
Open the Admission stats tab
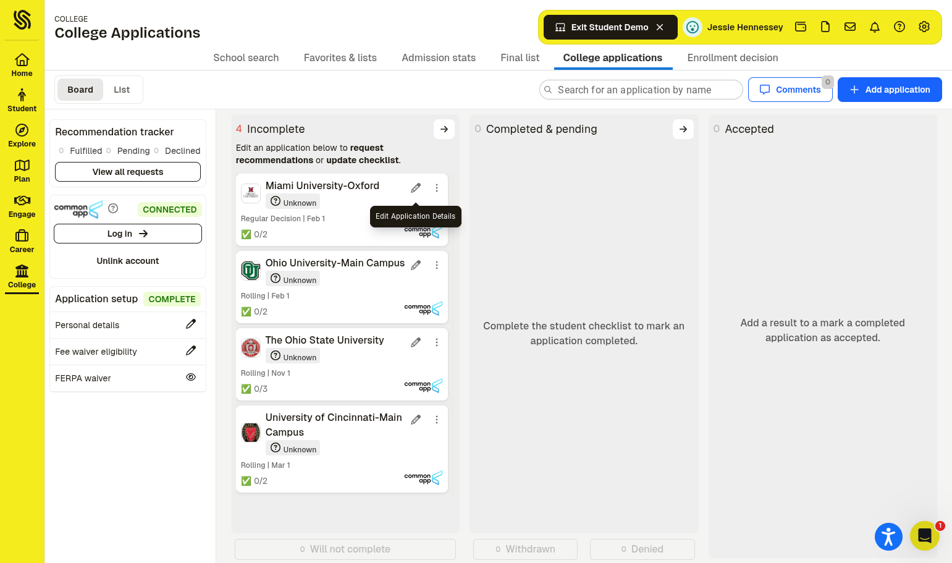click(439, 57)
